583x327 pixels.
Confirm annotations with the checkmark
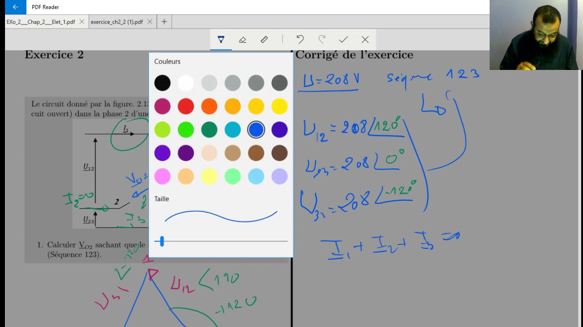pyautogui.click(x=343, y=40)
